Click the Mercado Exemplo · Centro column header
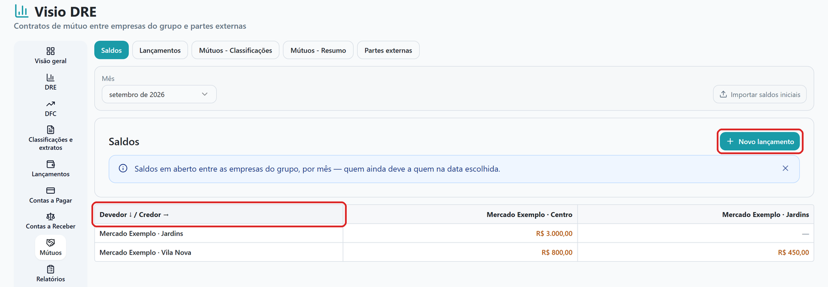Viewport: 828px width, 287px height. tap(460, 214)
